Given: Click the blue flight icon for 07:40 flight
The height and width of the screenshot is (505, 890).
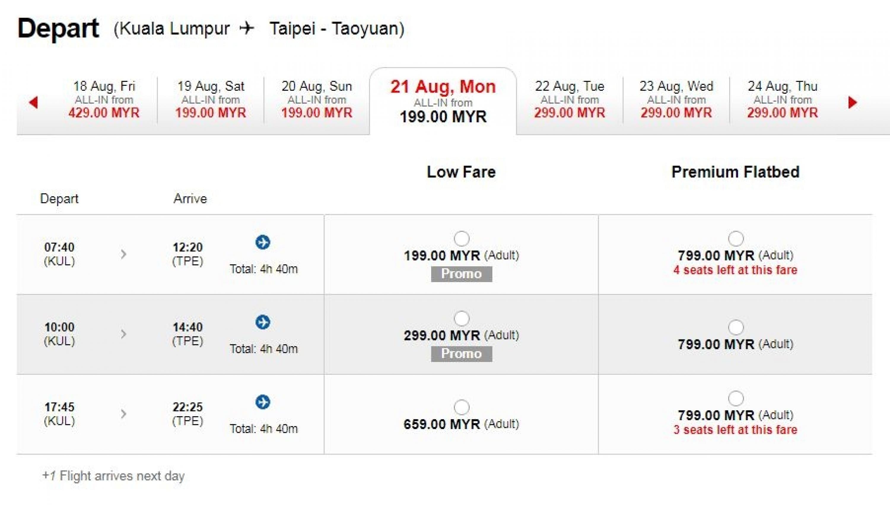Looking at the screenshot, I should pyautogui.click(x=263, y=242).
